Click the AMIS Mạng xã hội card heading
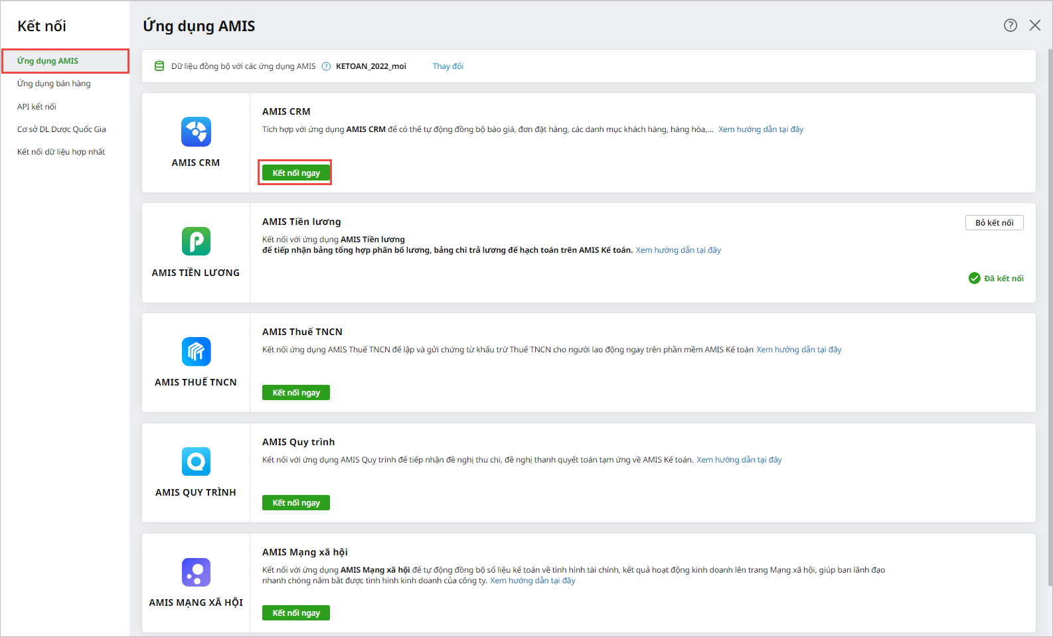This screenshot has height=637, width=1053. [305, 552]
